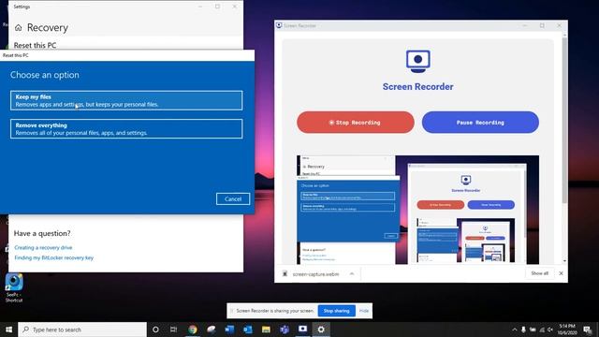
Task: Click the microphone icon in system tray
Action: (523, 330)
